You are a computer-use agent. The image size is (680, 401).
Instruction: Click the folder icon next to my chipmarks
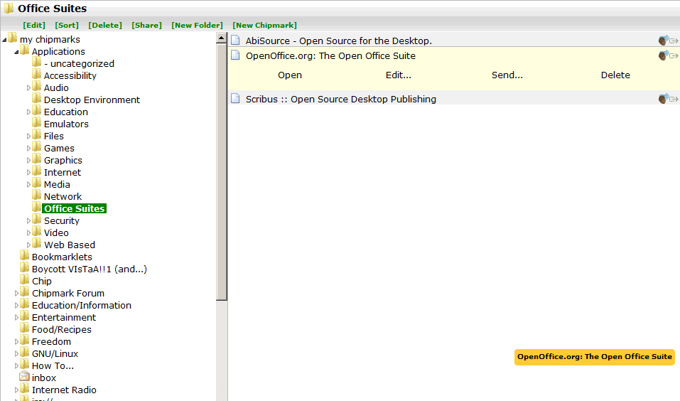(13, 38)
